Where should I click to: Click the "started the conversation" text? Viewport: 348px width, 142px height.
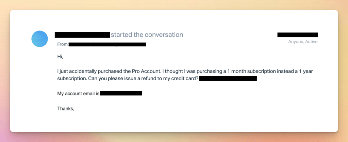147,35
